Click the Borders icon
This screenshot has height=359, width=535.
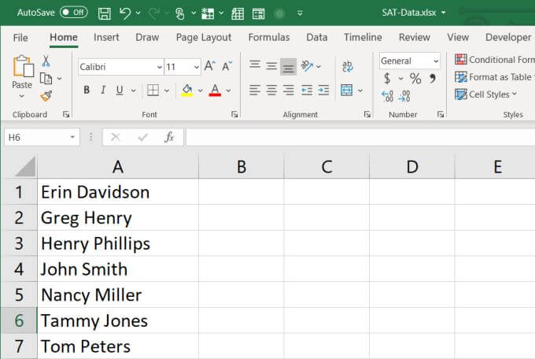coord(153,91)
